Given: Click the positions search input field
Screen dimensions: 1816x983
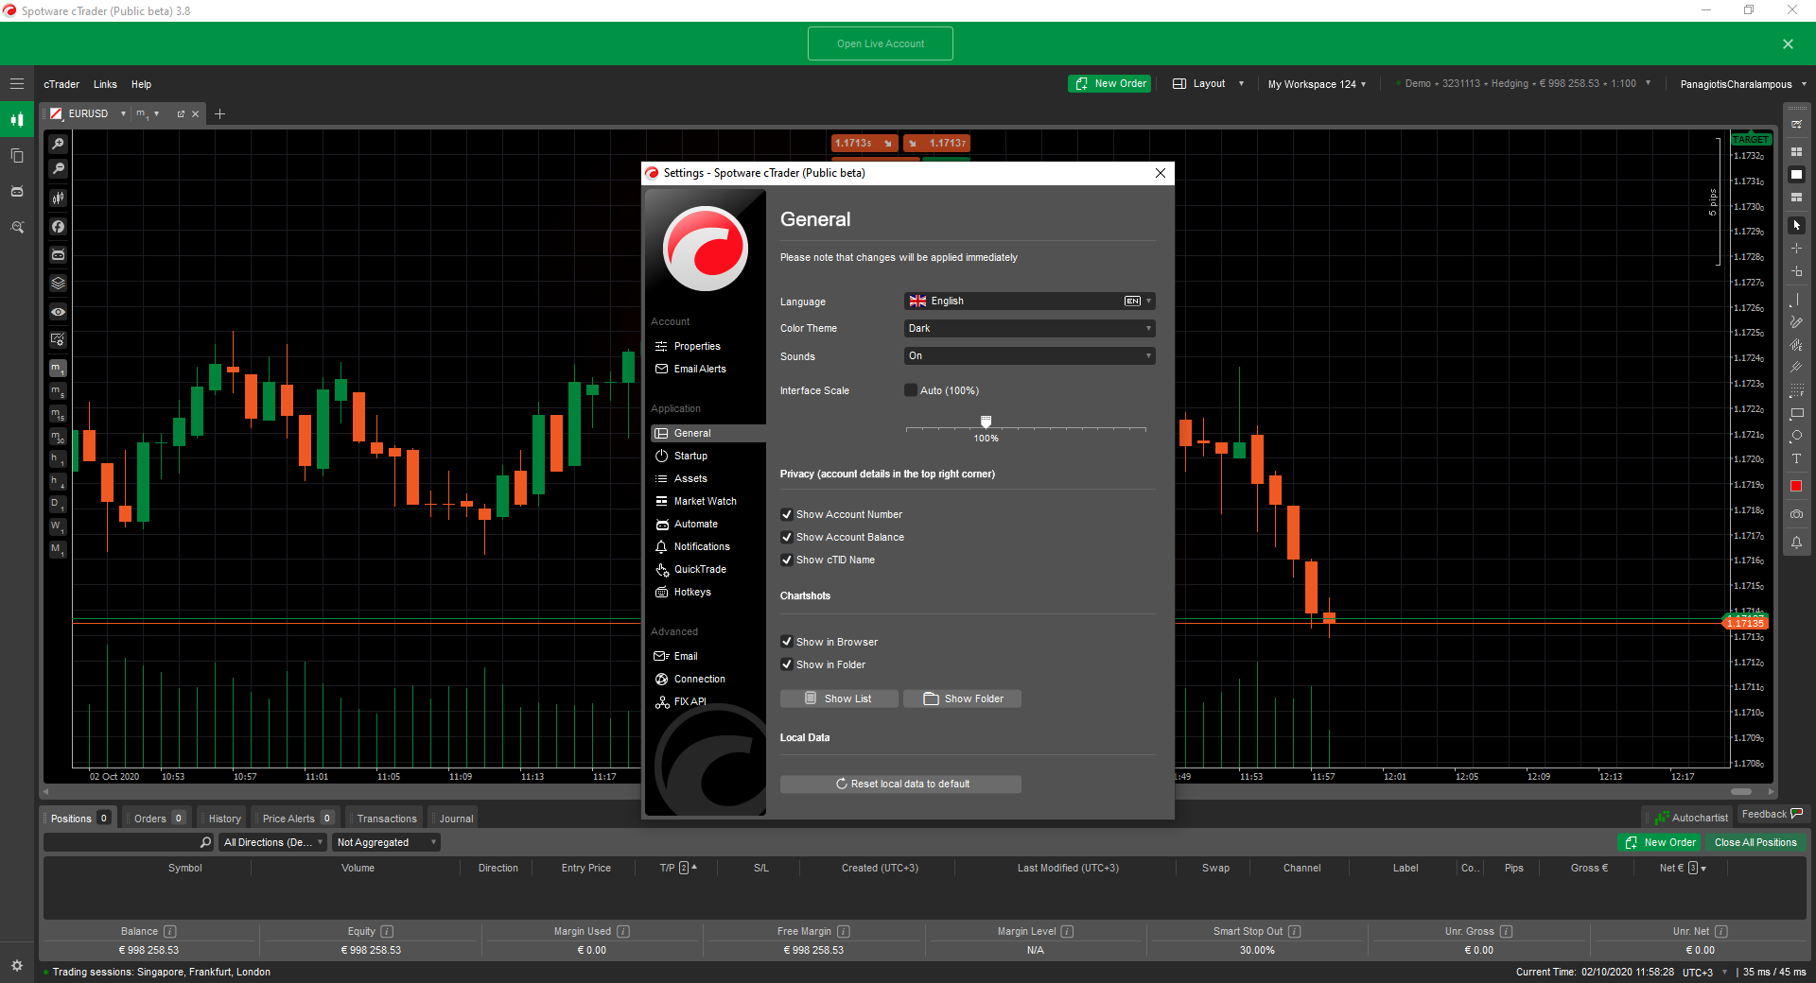Looking at the screenshot, I should coord(128,842).
